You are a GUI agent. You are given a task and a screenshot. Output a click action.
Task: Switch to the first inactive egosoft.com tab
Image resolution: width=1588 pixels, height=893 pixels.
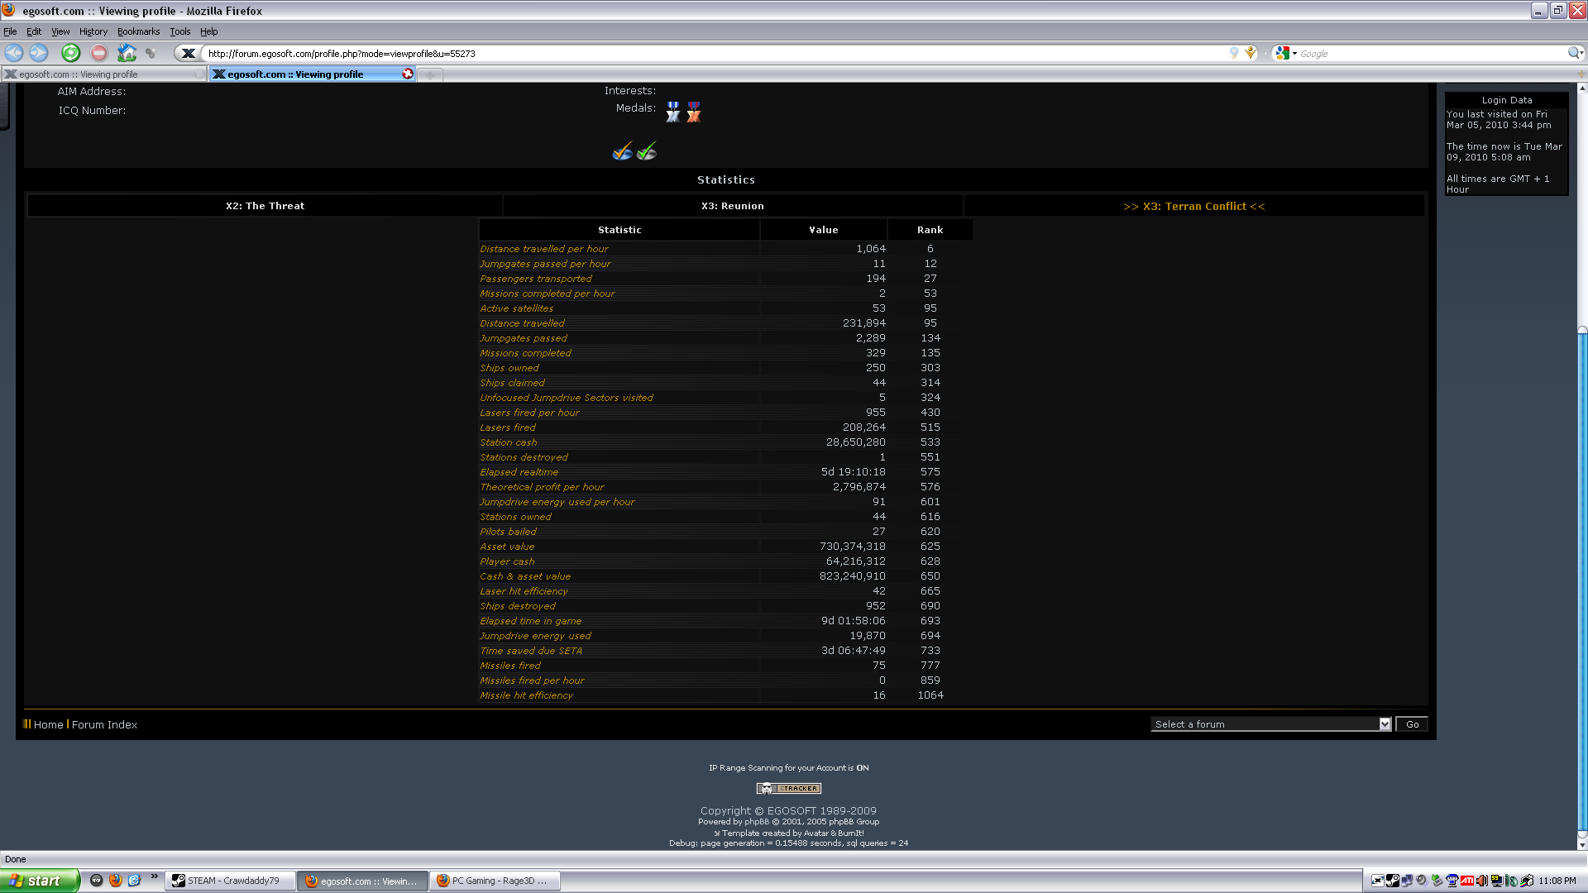click(103, 74)
